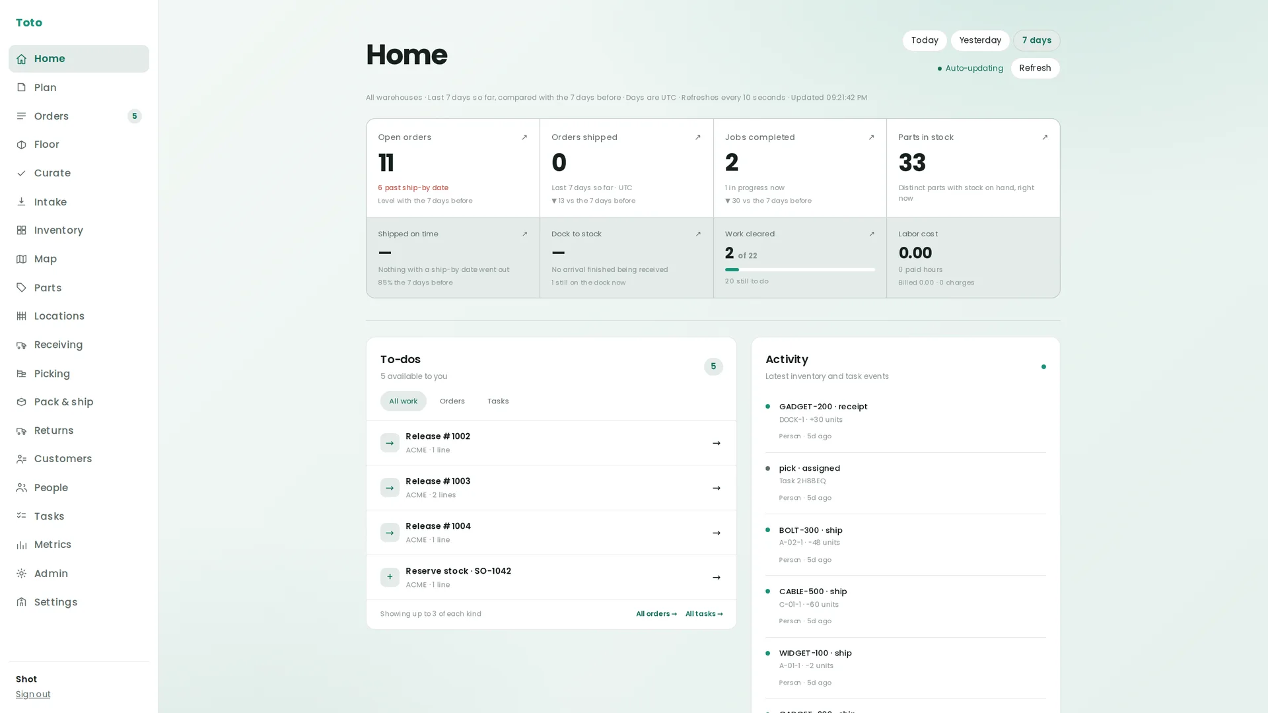Click the plus icon beside Reserve stock SO-1042

390,577
